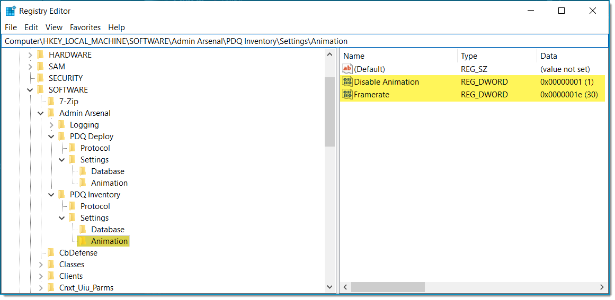The image size is (615, 300).
Task: Select the SOFTWARE folder icon
Action: pos(40,90)
